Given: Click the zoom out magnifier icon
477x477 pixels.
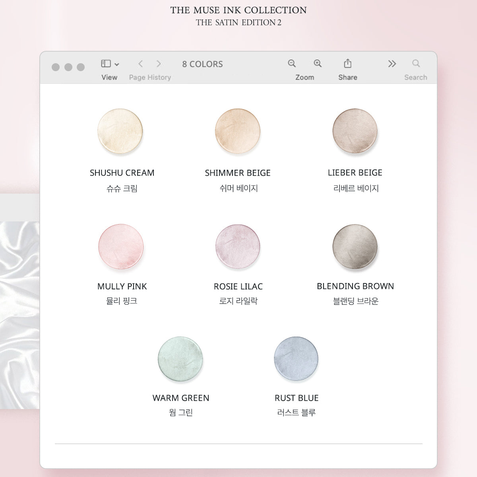Looking at the screenshot, I should 292,64.
